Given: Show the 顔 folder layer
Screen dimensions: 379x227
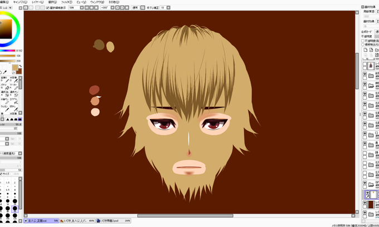Looking at the screenshot, I should (x=365, y=153).
